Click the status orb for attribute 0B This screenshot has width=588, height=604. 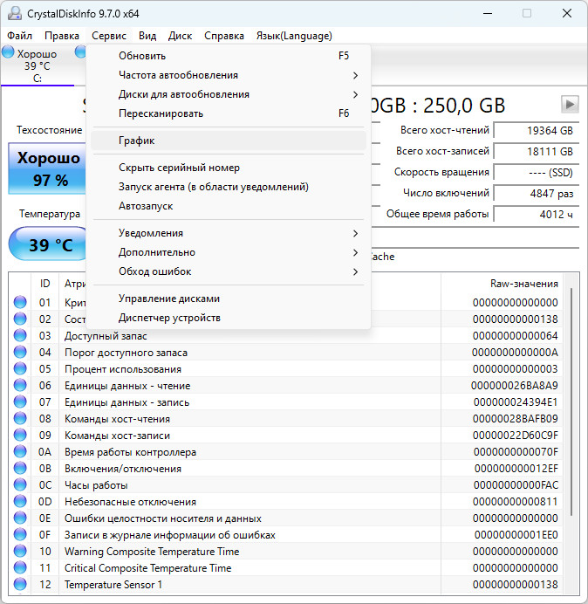(x=20, y=468)
